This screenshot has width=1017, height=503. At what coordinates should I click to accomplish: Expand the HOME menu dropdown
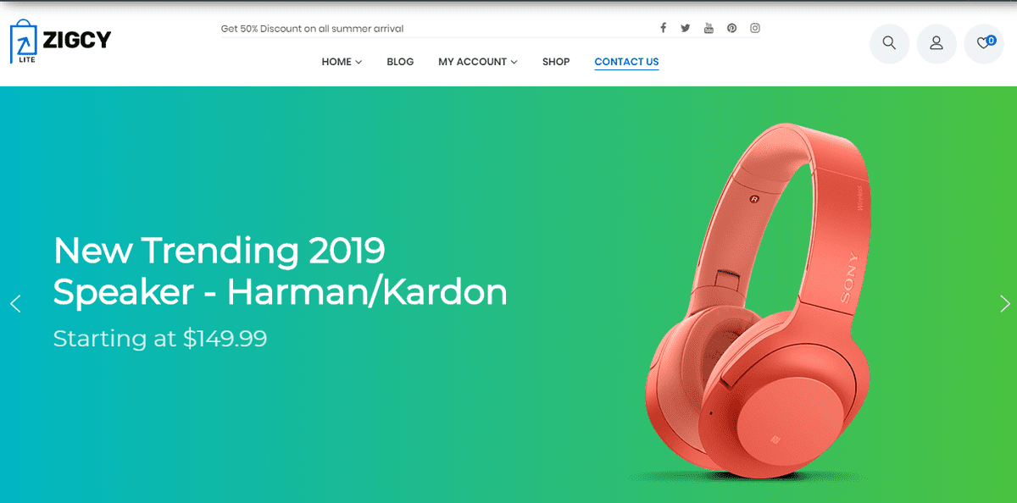[x=342, y=62]
